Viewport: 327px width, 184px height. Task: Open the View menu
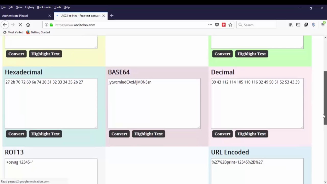point(19,7)
